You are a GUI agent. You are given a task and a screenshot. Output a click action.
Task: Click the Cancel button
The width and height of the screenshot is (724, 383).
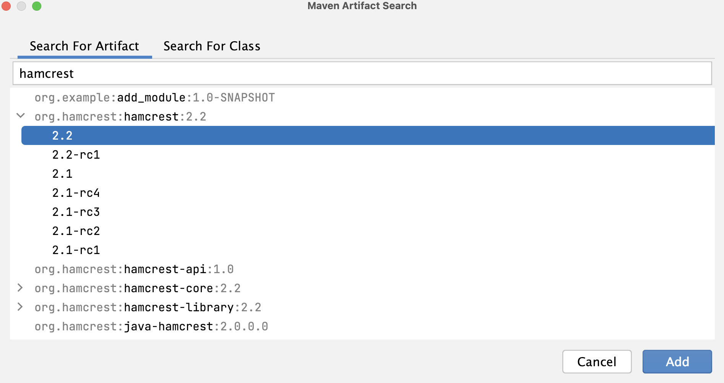(597, 362)
